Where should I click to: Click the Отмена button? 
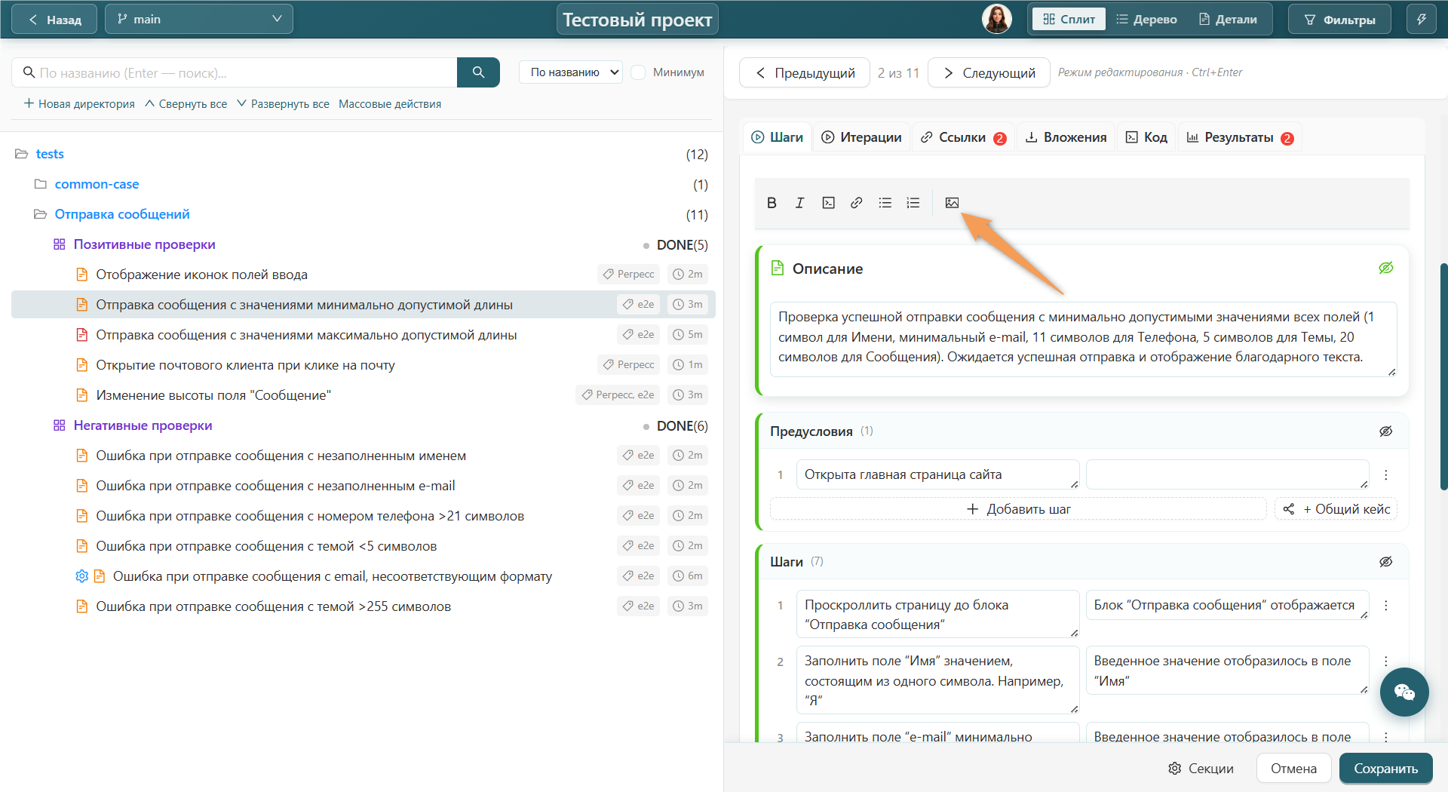(x=1293, y=768)
